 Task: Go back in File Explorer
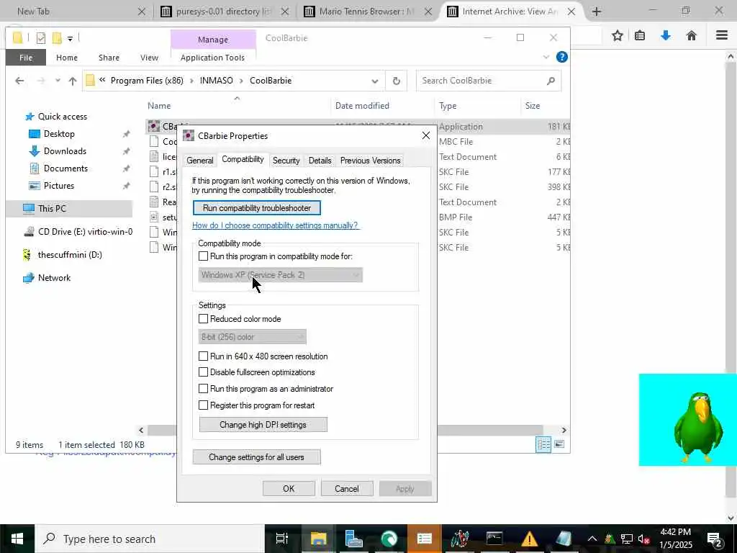[19, 81]
